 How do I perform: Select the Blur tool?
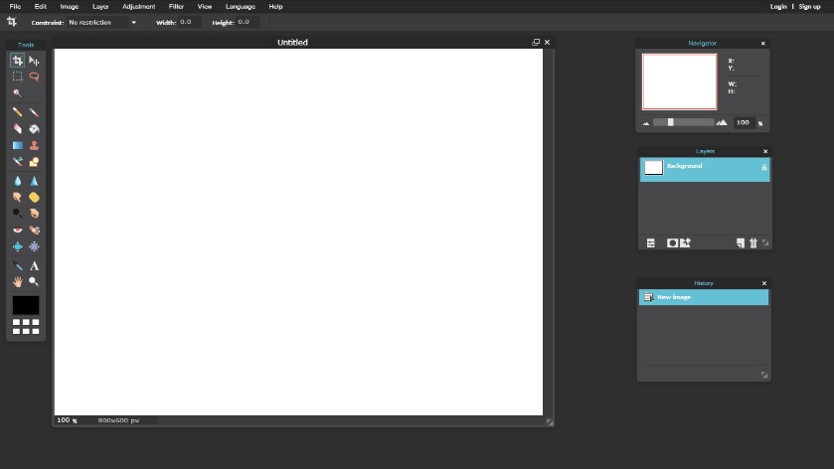(18, 181)
